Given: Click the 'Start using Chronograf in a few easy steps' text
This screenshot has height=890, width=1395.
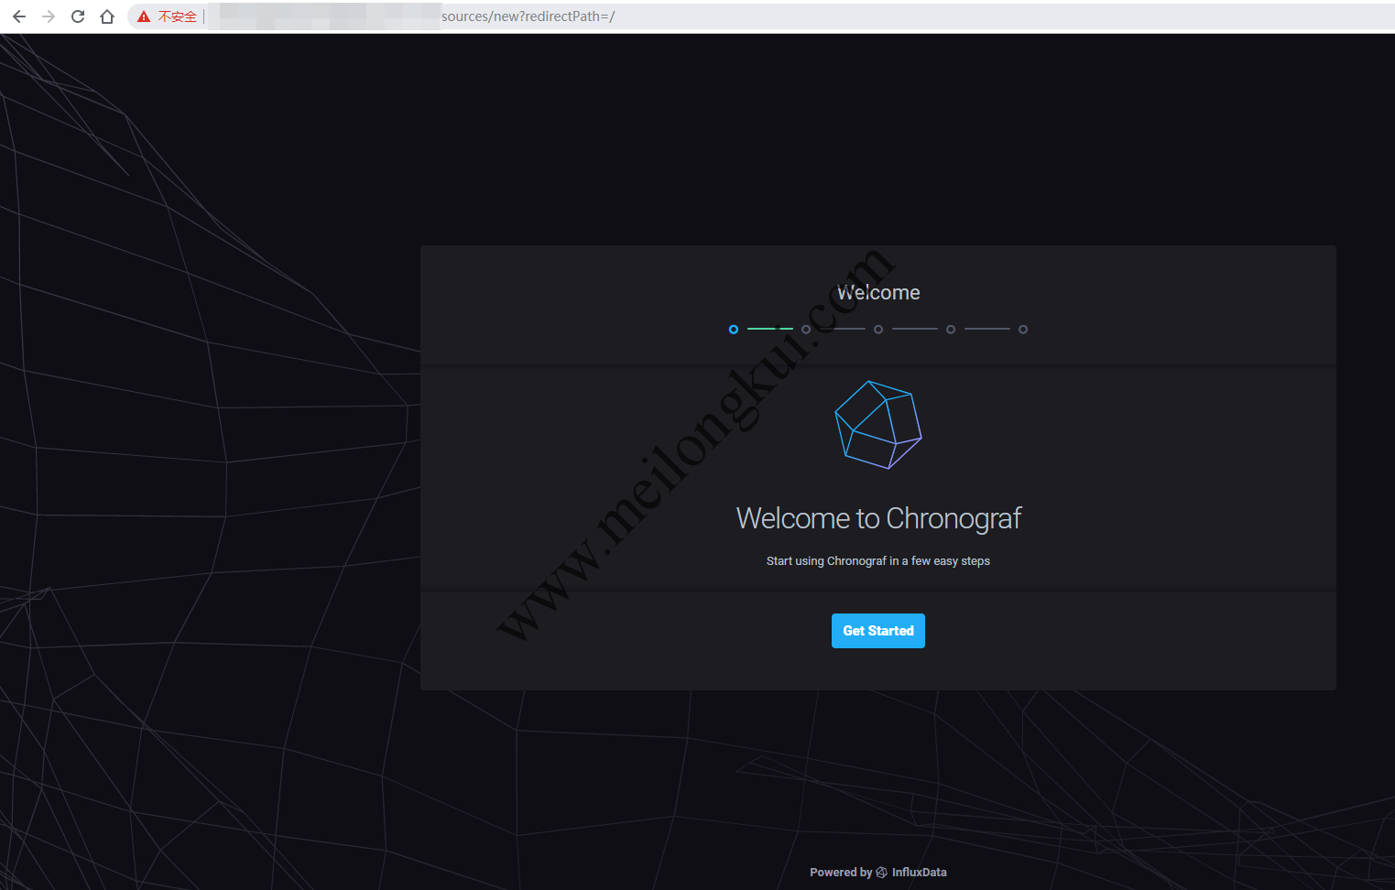Looking at the screenshot, I should (x=878, y=561).
